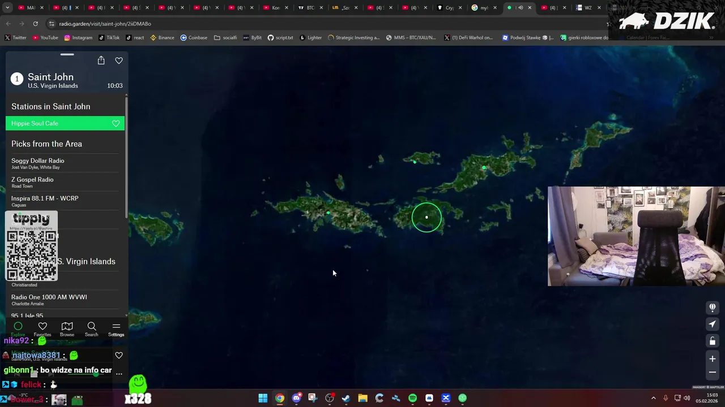Open the Coinbase bookmark
725x407 pixels.
coord(194,37)
